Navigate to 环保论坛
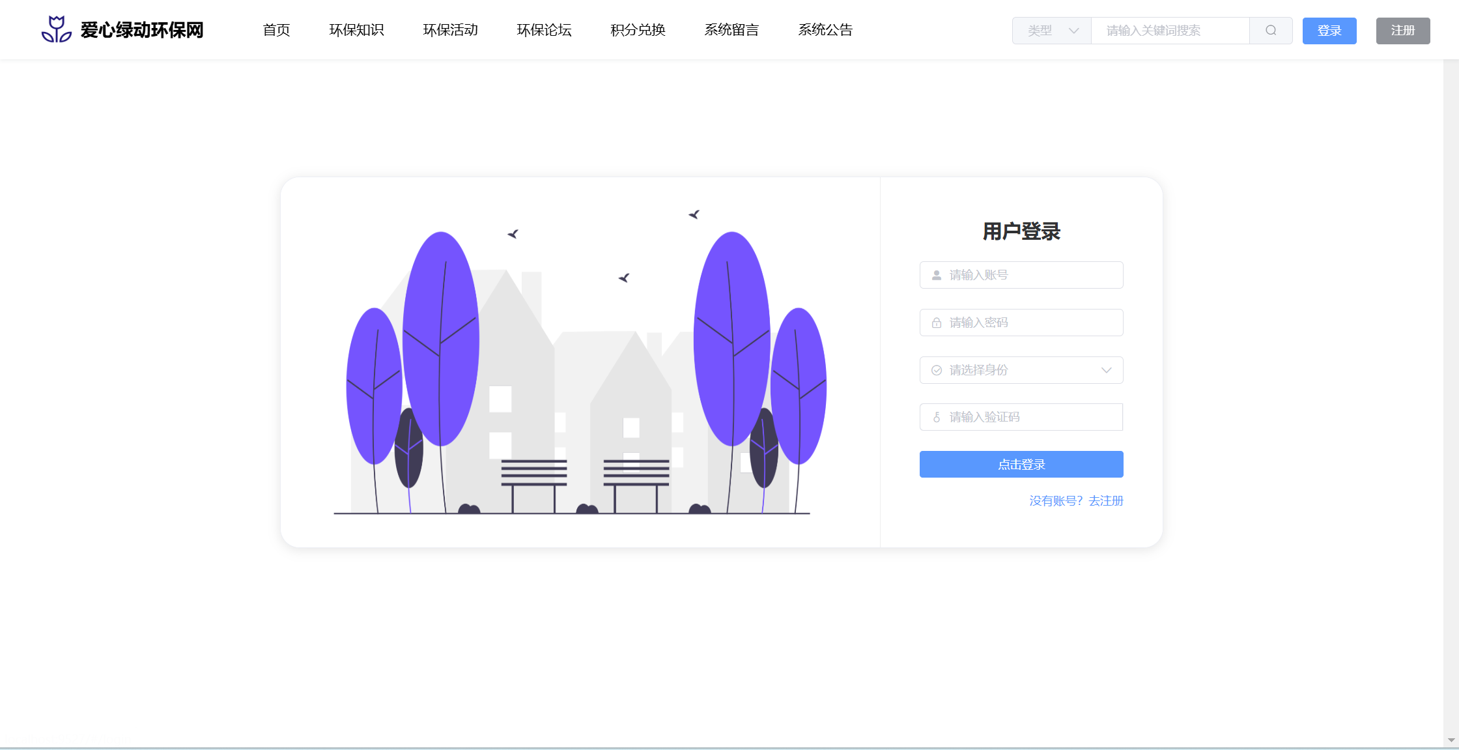 [x=544, y=30]
